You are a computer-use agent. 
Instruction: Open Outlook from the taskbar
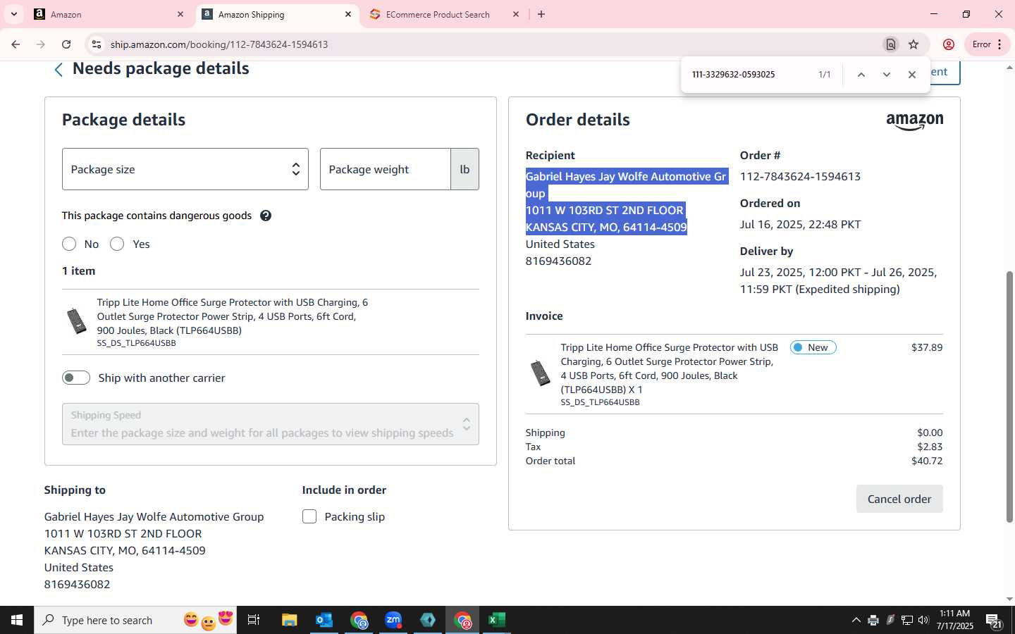click(x=324, y=620)
